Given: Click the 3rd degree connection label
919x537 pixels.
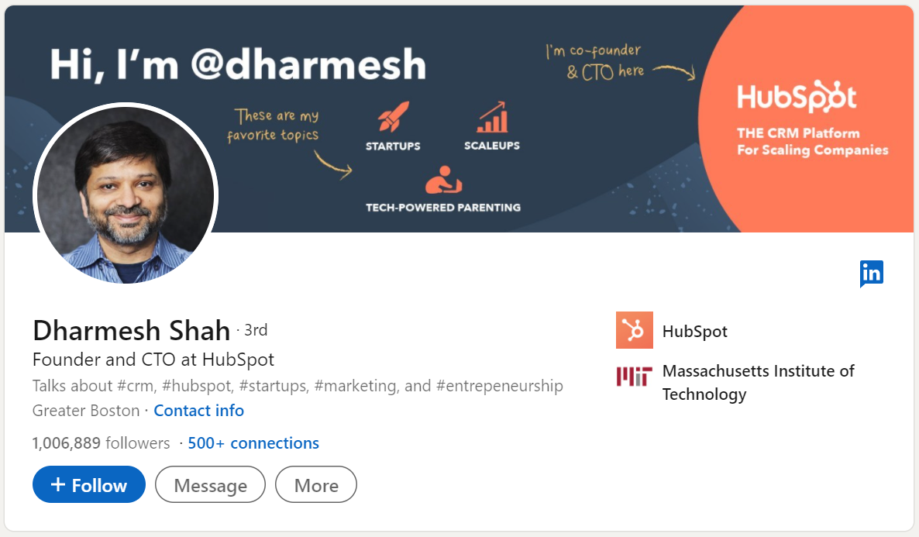Looking at the screenshot, I should tap(256, 329).
